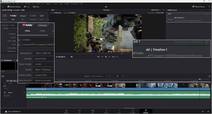
Task: Jump to last frame transport button
Action: click(x=113, y=57)
